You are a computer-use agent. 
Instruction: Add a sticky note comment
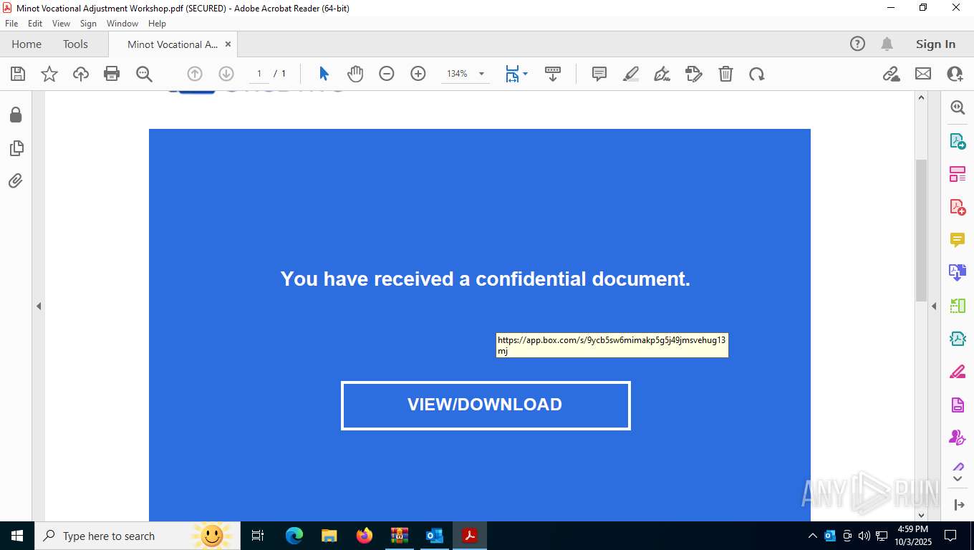(x=599, y=74)
